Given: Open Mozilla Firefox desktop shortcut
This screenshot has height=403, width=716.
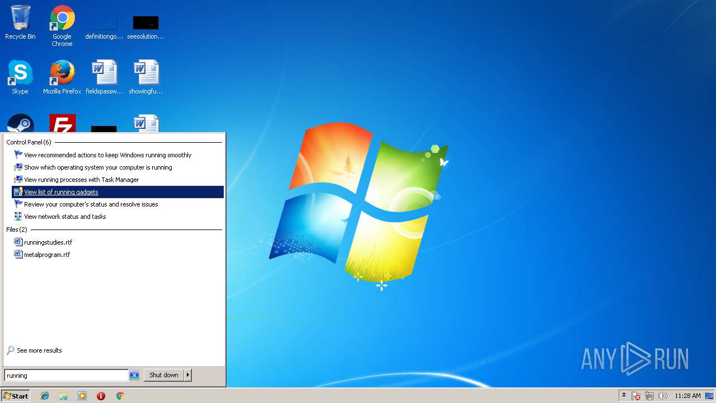Looking at the screenshot, I should pos(62,77).
